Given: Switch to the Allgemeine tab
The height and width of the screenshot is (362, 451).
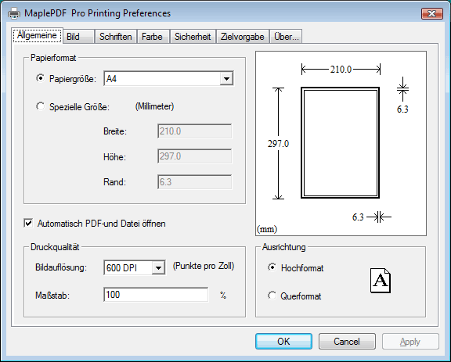Looking at the screenshot, I should (37, 35).
